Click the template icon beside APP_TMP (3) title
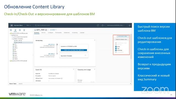The height and width of the screenshot is (99, 176). tap(35, 30)
